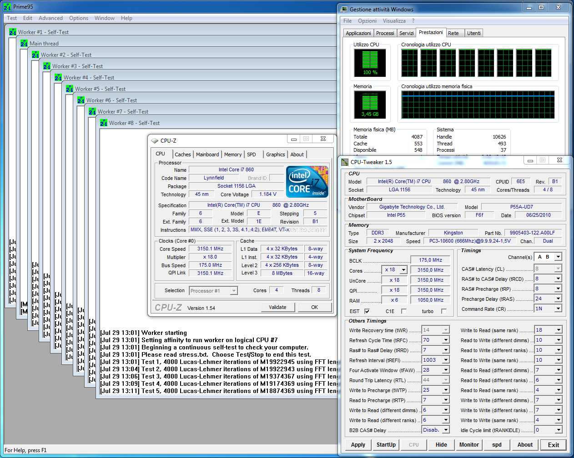Click the Monitor button in CPU-Tweaker

[x=469, y=445]
